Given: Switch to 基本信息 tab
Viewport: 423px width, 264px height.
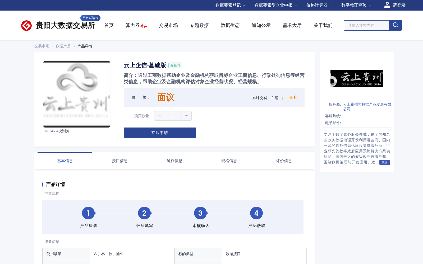Looking at the screenshot, I should pos(65,161).
